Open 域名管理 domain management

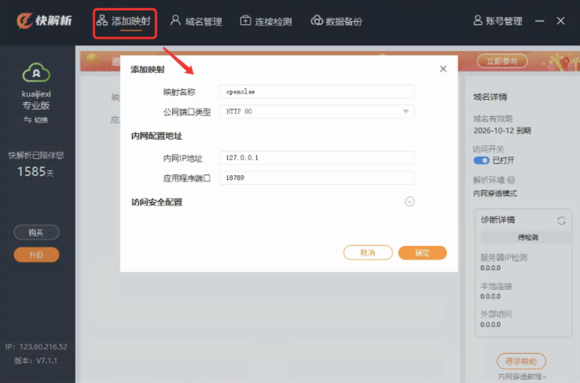click(196, 21)
